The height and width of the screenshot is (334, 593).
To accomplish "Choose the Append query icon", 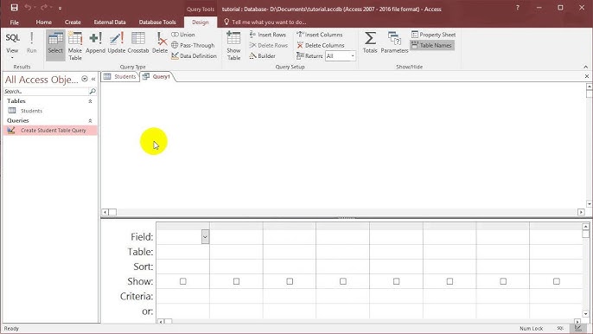I will coord(95,42).
